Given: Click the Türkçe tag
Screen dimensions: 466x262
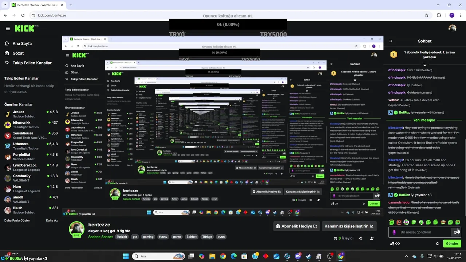Looking at the screenshot, I should tap(207, 237).
